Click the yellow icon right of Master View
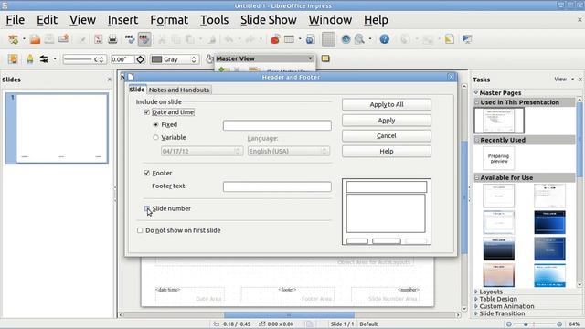The height and width of the screenshot is (329, 585). 325,58
